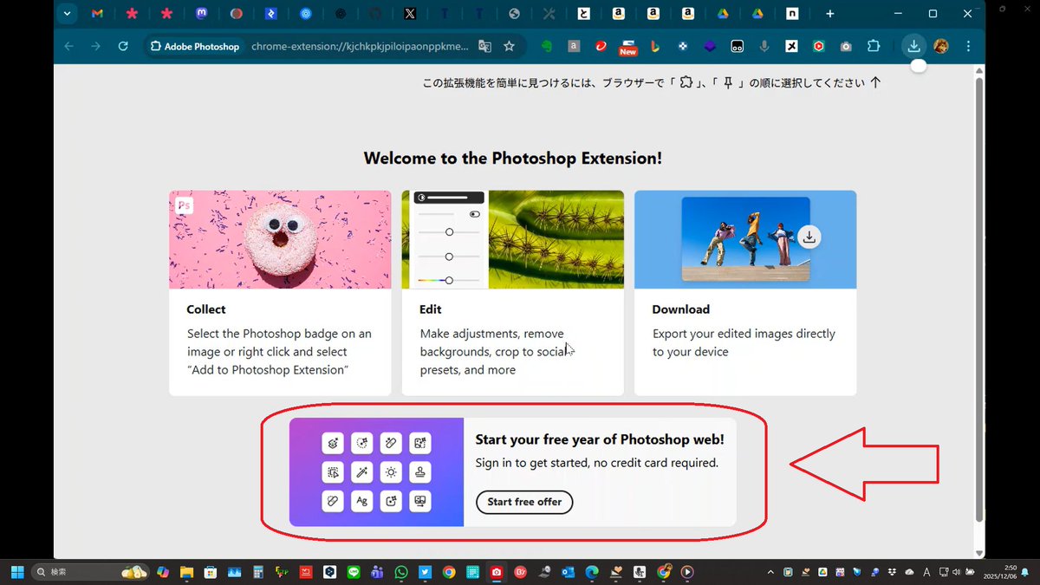Open the Chrome three-dot menu
1040x585 pixels.
pyautogui.click(x=968, y=46)
